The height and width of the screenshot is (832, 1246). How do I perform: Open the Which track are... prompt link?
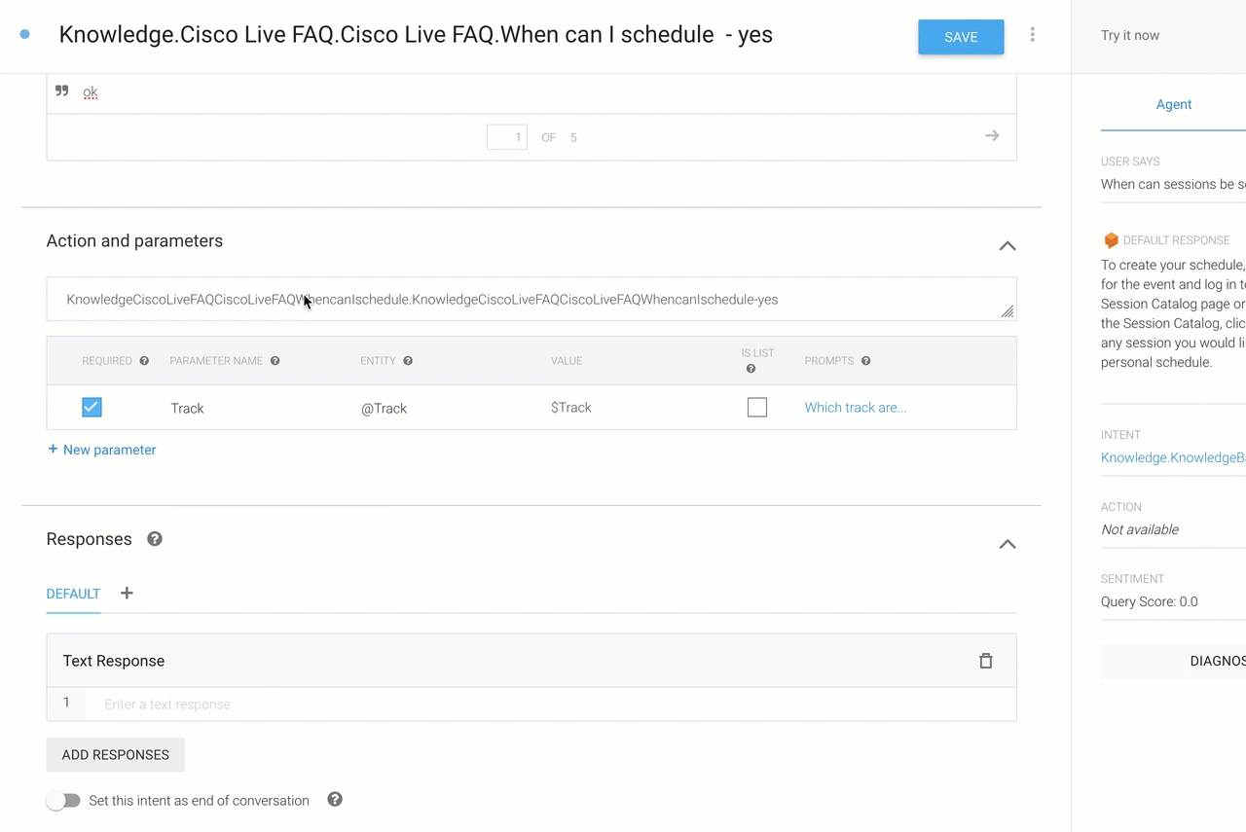point(856,408)
